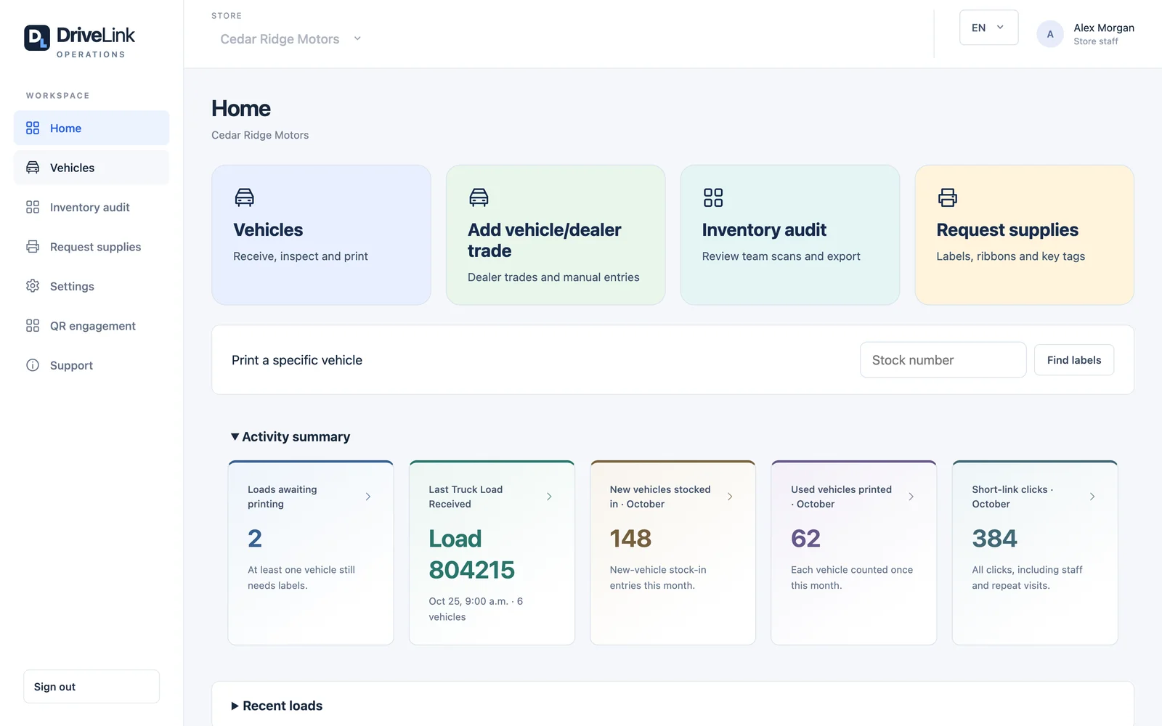Open New vehicles stocked in chevron arrow
Viewport: 1162px width, 726px height.
[730, 497]
